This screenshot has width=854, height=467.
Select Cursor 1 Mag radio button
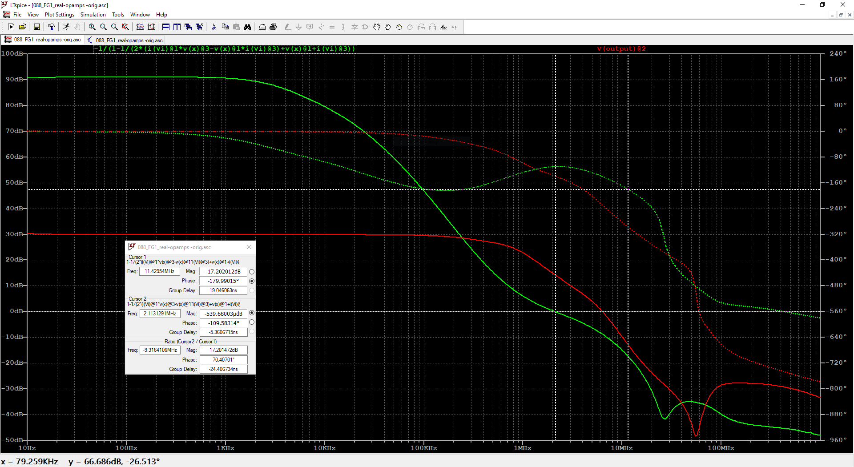pyautogui.click(x=252, y=272)
